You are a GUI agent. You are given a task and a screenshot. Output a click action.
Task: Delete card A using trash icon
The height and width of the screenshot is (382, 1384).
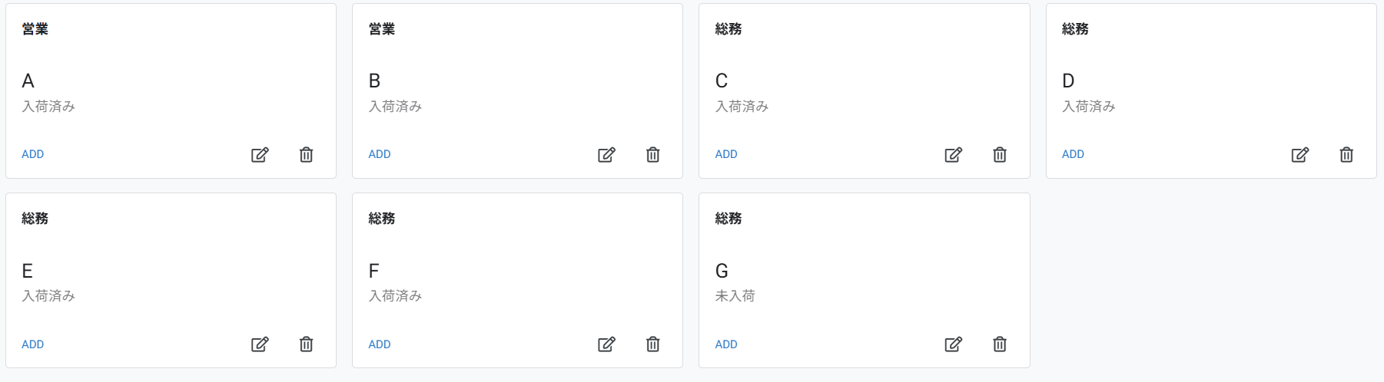[x=306, y=154]
